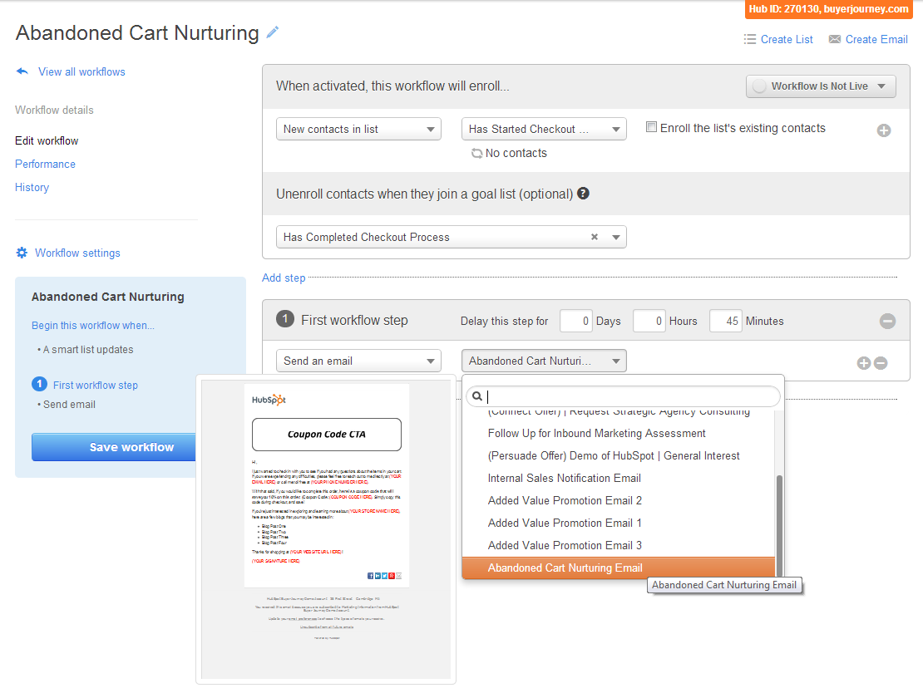Click the Hub ID buyerjourney.com badge

point(828,9)
